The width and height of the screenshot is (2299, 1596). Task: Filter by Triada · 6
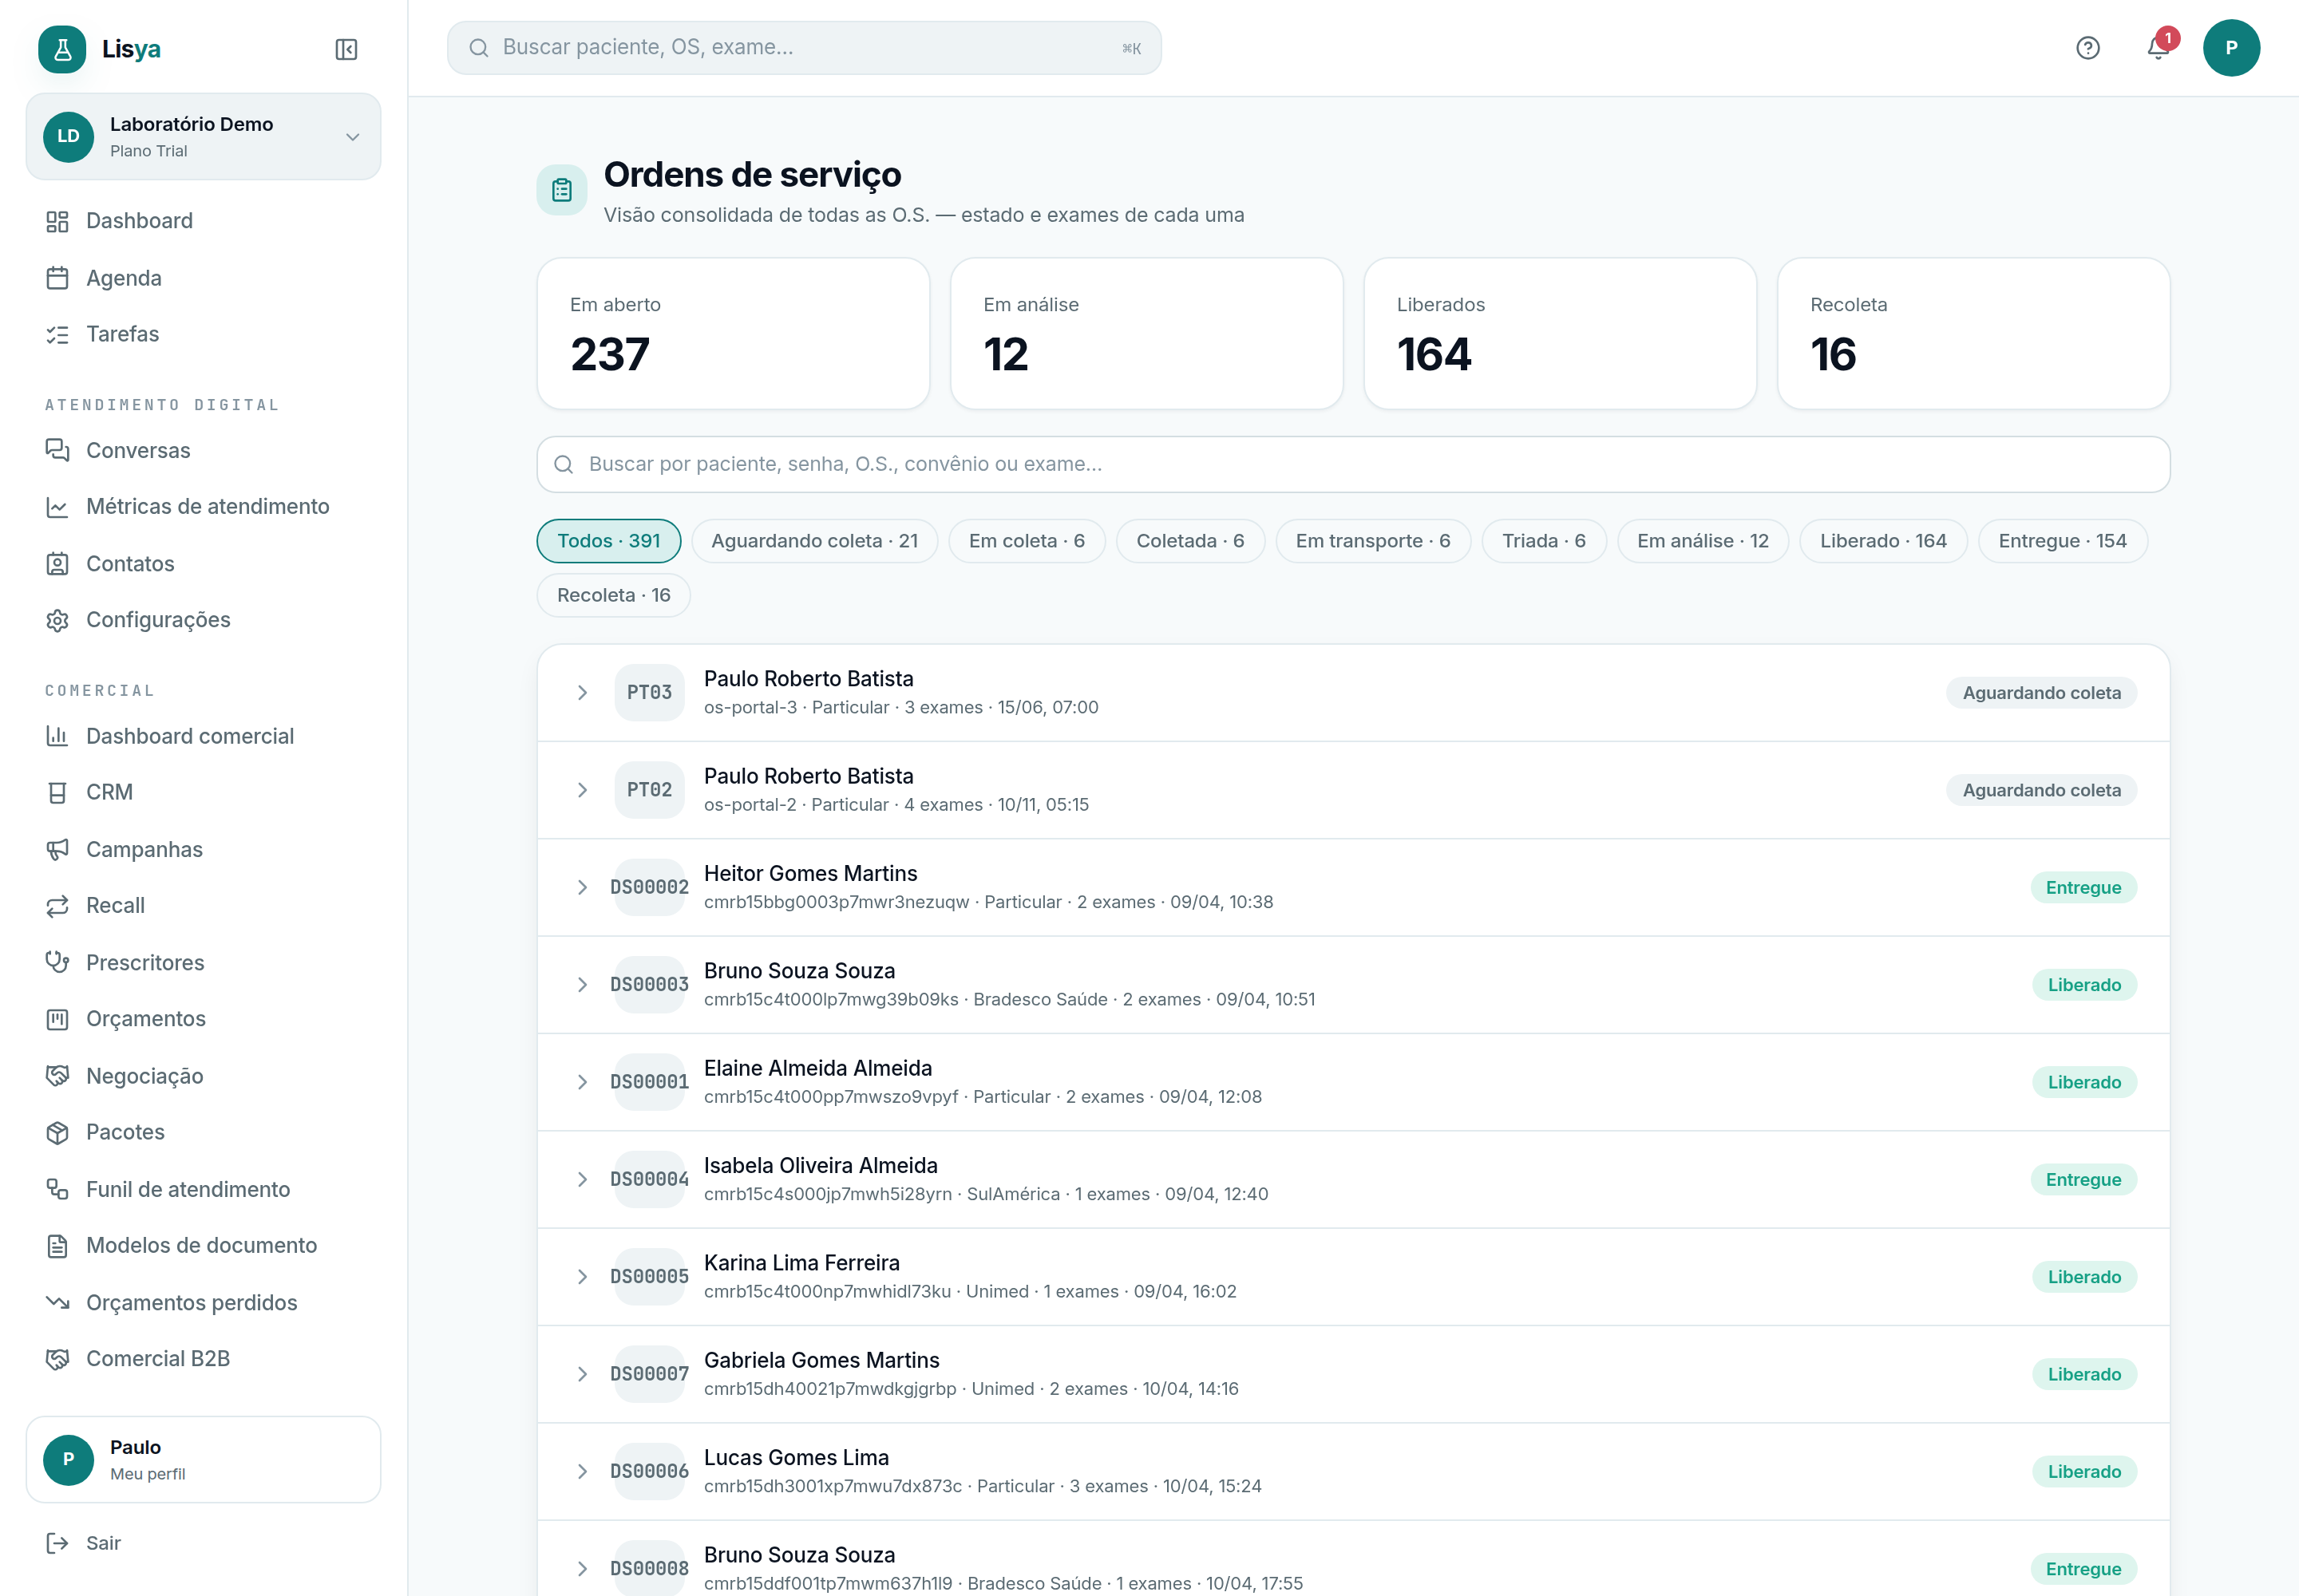click(x=1544, y=541)
